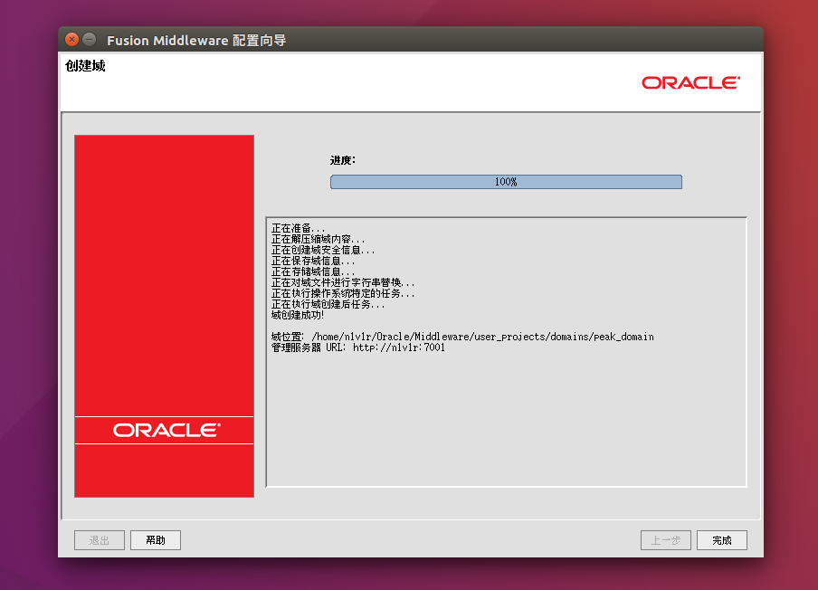
Task: Click the disabled 上一步 back button
Action: tap(665, 539)
